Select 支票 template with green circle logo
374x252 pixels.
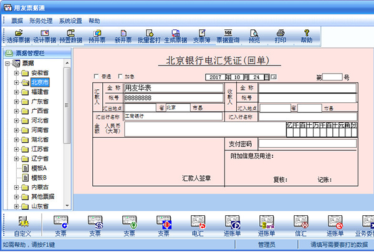coord(130,226)
